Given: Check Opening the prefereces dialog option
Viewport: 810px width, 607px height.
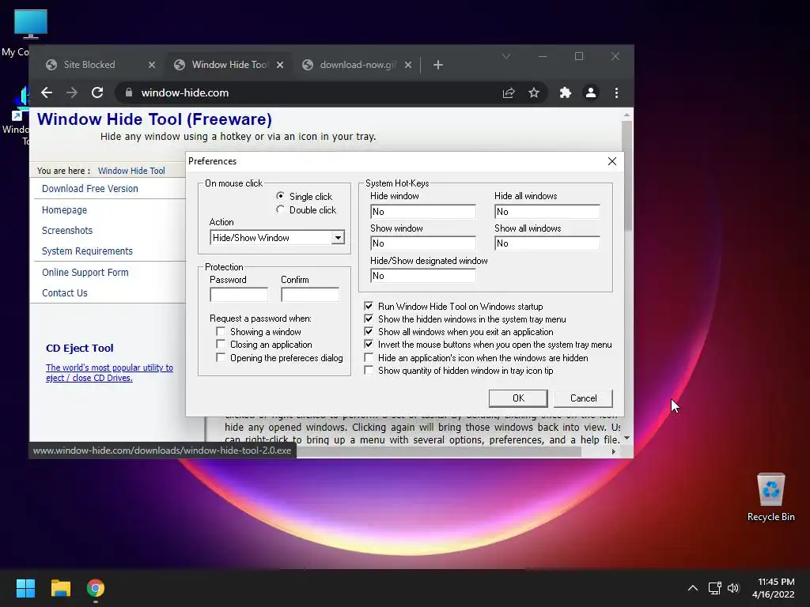Looking at the screenshot, I should pos(221,357).
